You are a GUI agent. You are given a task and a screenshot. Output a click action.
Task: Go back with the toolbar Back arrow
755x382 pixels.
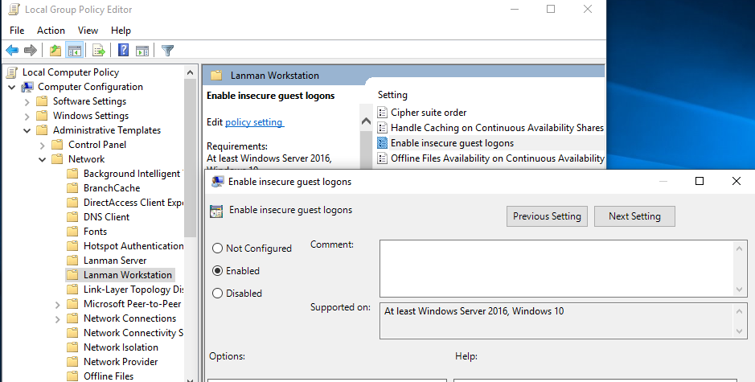click(x=12, y=50)
